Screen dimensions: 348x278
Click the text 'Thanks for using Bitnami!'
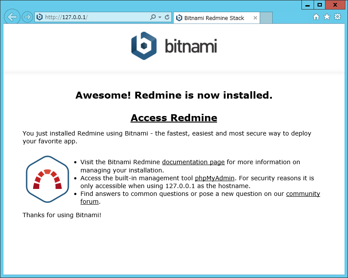pos(62,215)
